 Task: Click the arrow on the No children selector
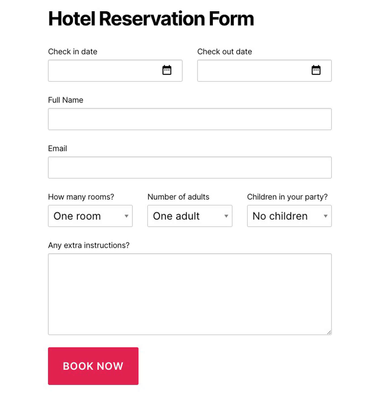325,216
